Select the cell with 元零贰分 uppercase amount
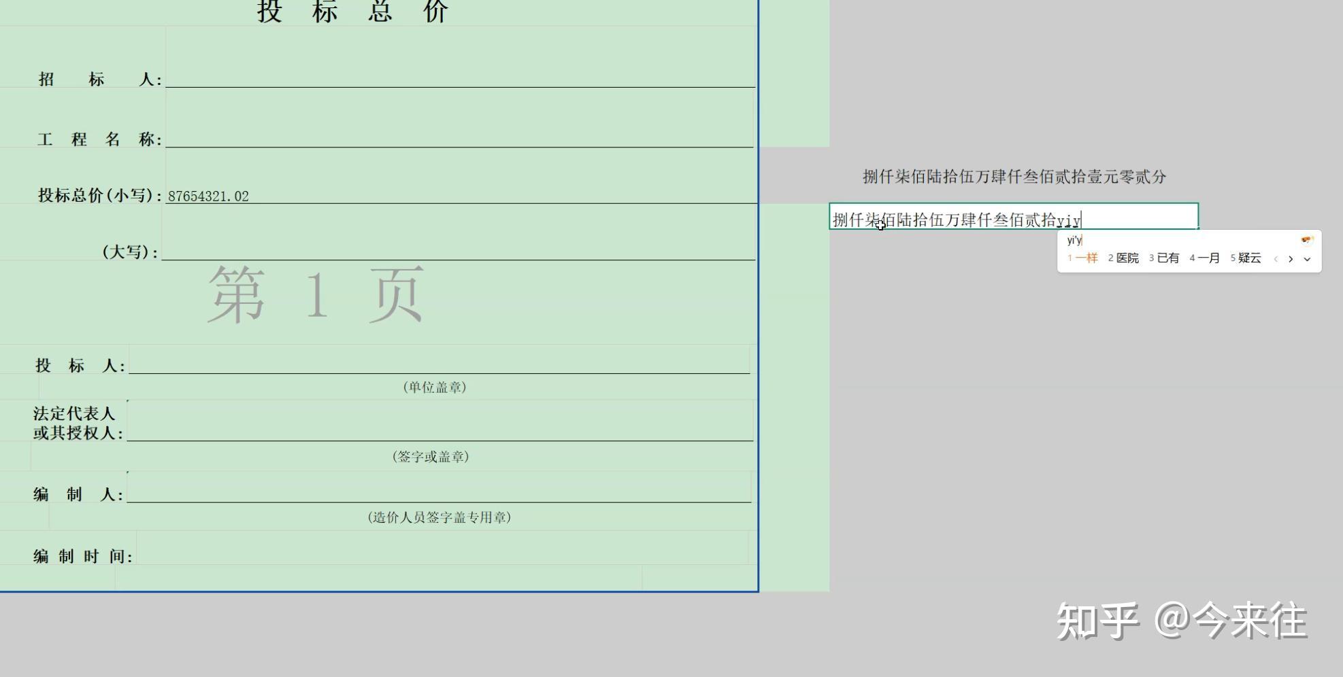1343x677 pixels. click(1014, 177)
